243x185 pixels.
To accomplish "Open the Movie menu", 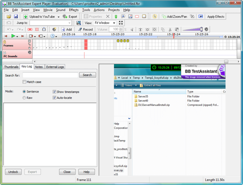I will point(48,10).
